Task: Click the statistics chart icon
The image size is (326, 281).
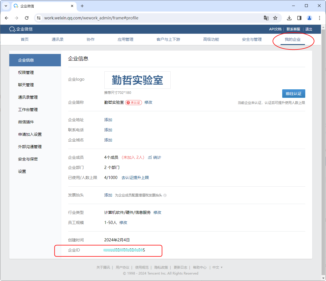Action: point(150,157)
